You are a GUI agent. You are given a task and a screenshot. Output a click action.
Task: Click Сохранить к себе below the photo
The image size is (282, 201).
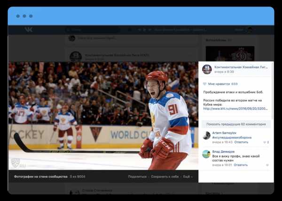pyautogui.click(x=165, y=177)
